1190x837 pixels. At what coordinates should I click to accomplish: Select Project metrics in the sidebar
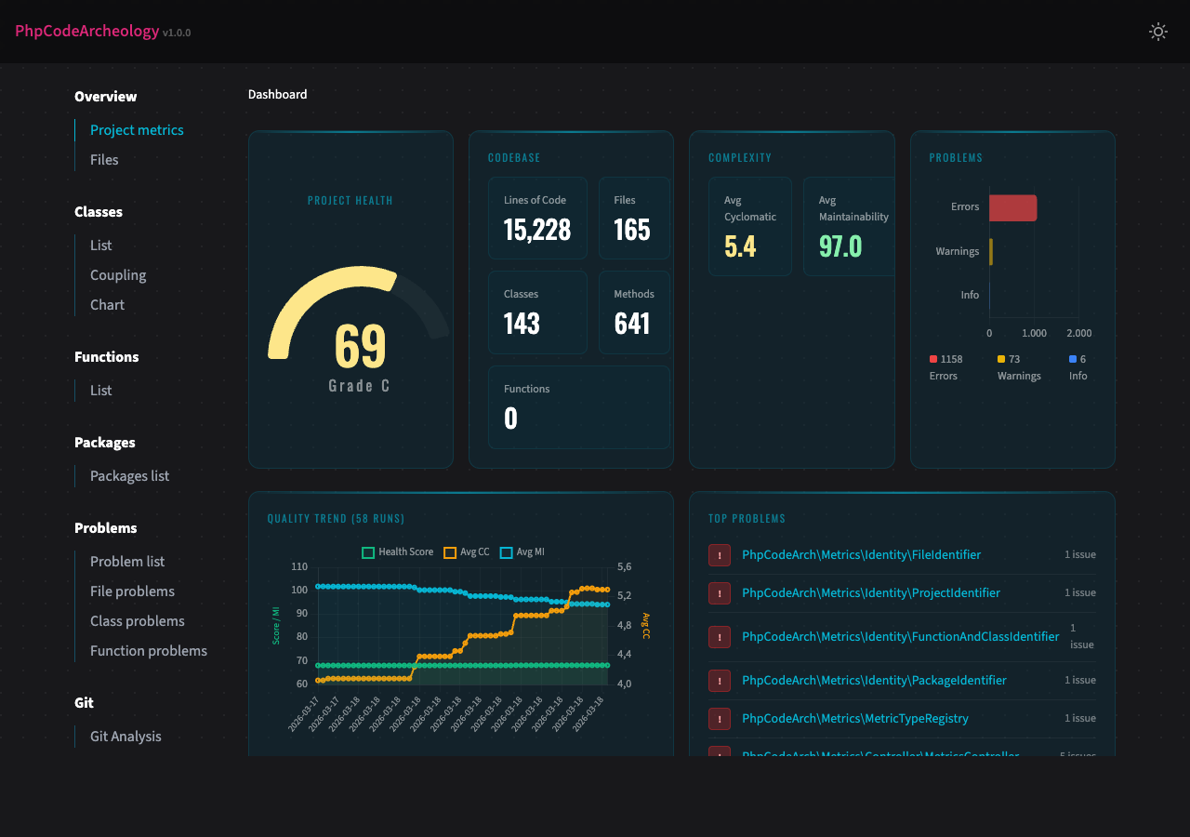pyautogui.click(x=137, y=130)
